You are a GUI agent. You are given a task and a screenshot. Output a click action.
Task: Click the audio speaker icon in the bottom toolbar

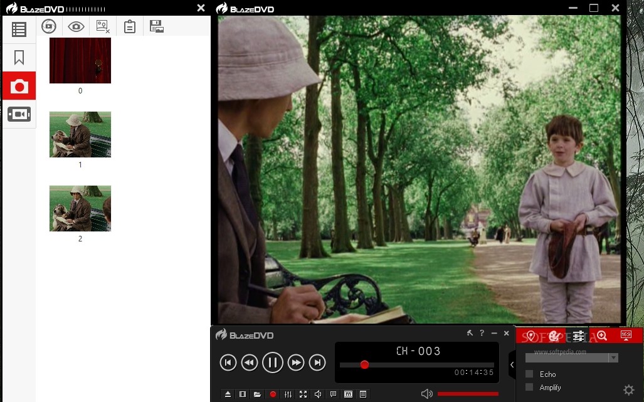pyautogui.click(x=318, y=394)
